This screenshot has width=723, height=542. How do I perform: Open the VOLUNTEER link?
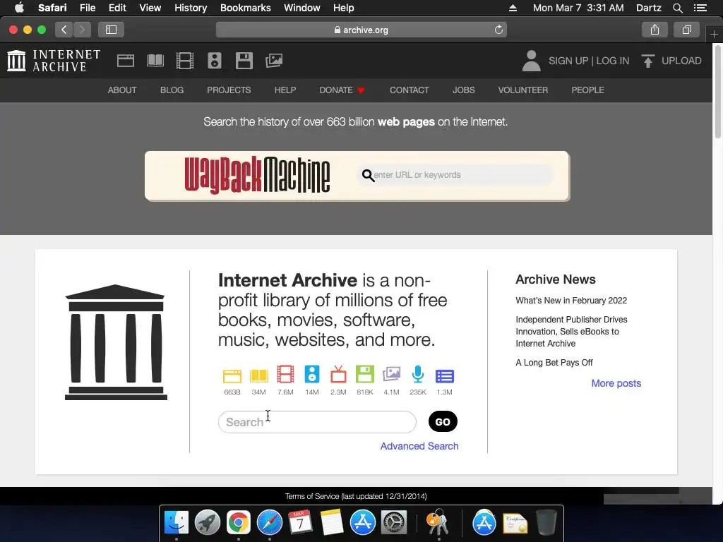point(523,90)
